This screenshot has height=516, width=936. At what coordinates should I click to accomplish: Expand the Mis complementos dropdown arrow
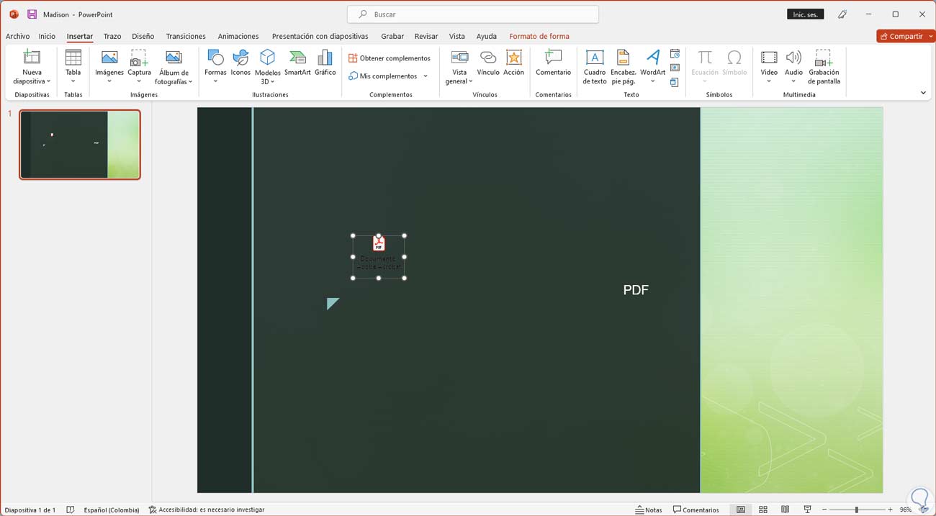426,76
